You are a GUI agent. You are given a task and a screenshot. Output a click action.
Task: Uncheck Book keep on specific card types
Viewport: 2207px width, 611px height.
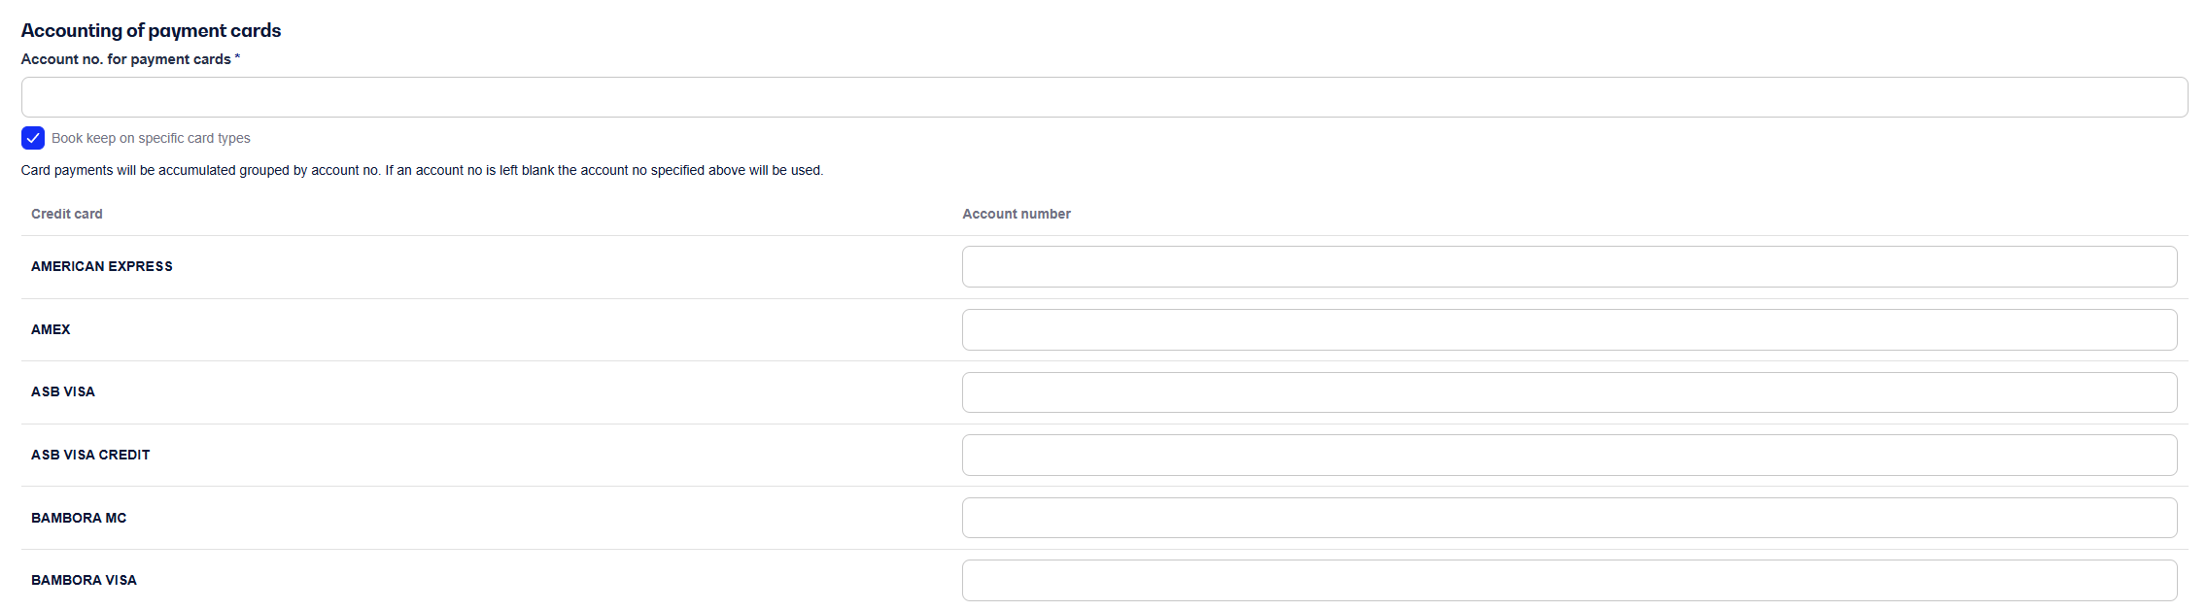tap(33, 138)
